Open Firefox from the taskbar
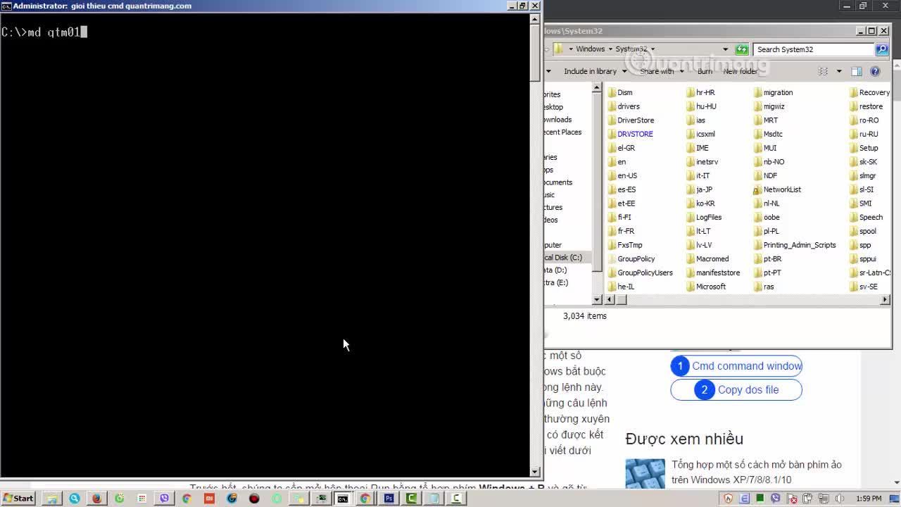Screen dimensions: 901x507 (x=96, y=499)
